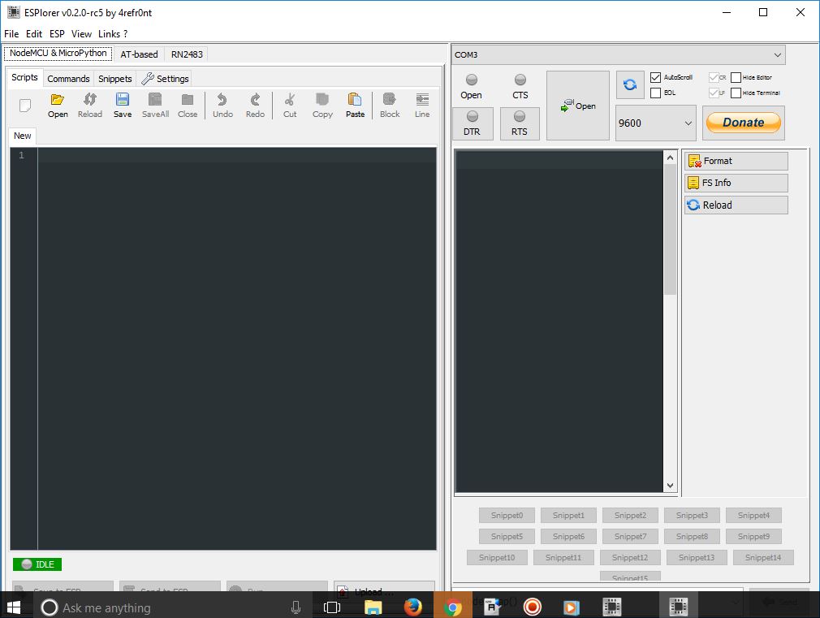This screenshot has width=820, height=618.
Task: Open the ESP menu
Action: click(57, 34)
